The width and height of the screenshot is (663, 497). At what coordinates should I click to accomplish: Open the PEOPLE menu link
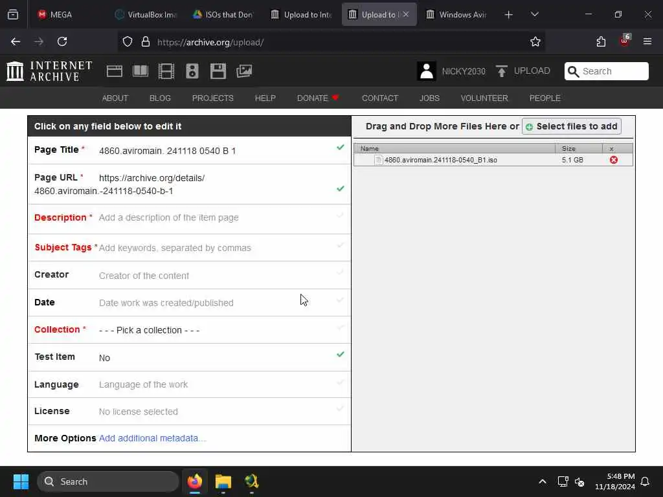[545, 98]
